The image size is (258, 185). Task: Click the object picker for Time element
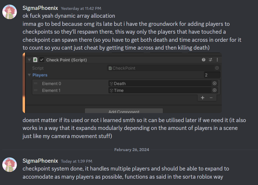(x=215, y=90)
